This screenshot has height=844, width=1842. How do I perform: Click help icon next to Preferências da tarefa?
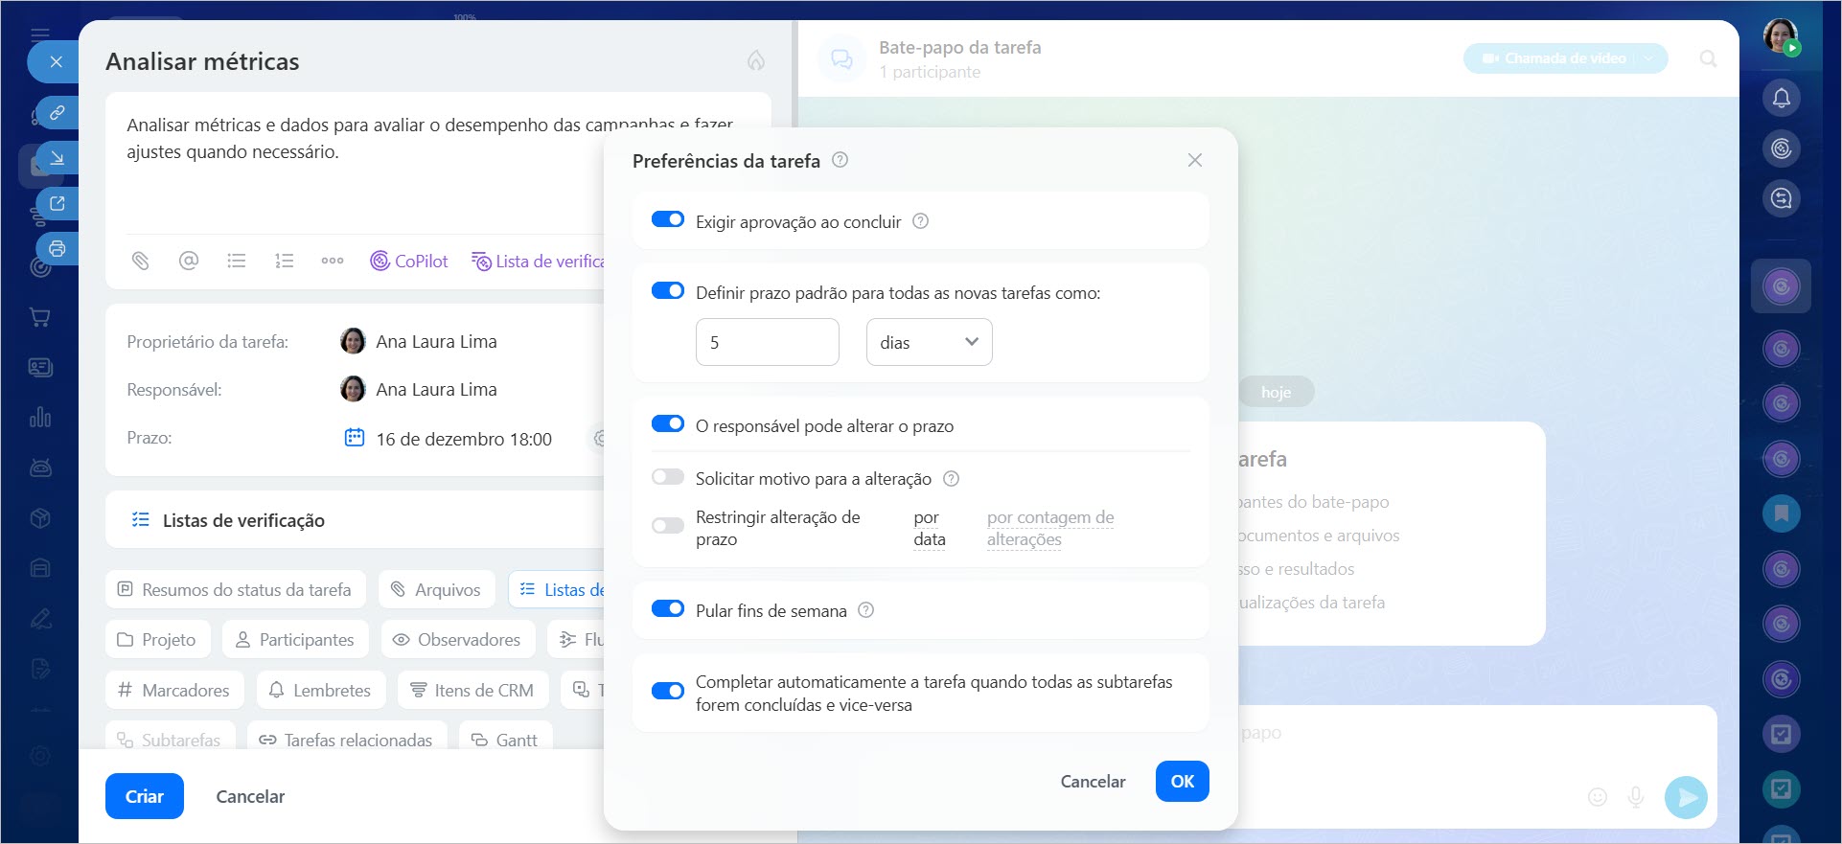coord(840,160)
